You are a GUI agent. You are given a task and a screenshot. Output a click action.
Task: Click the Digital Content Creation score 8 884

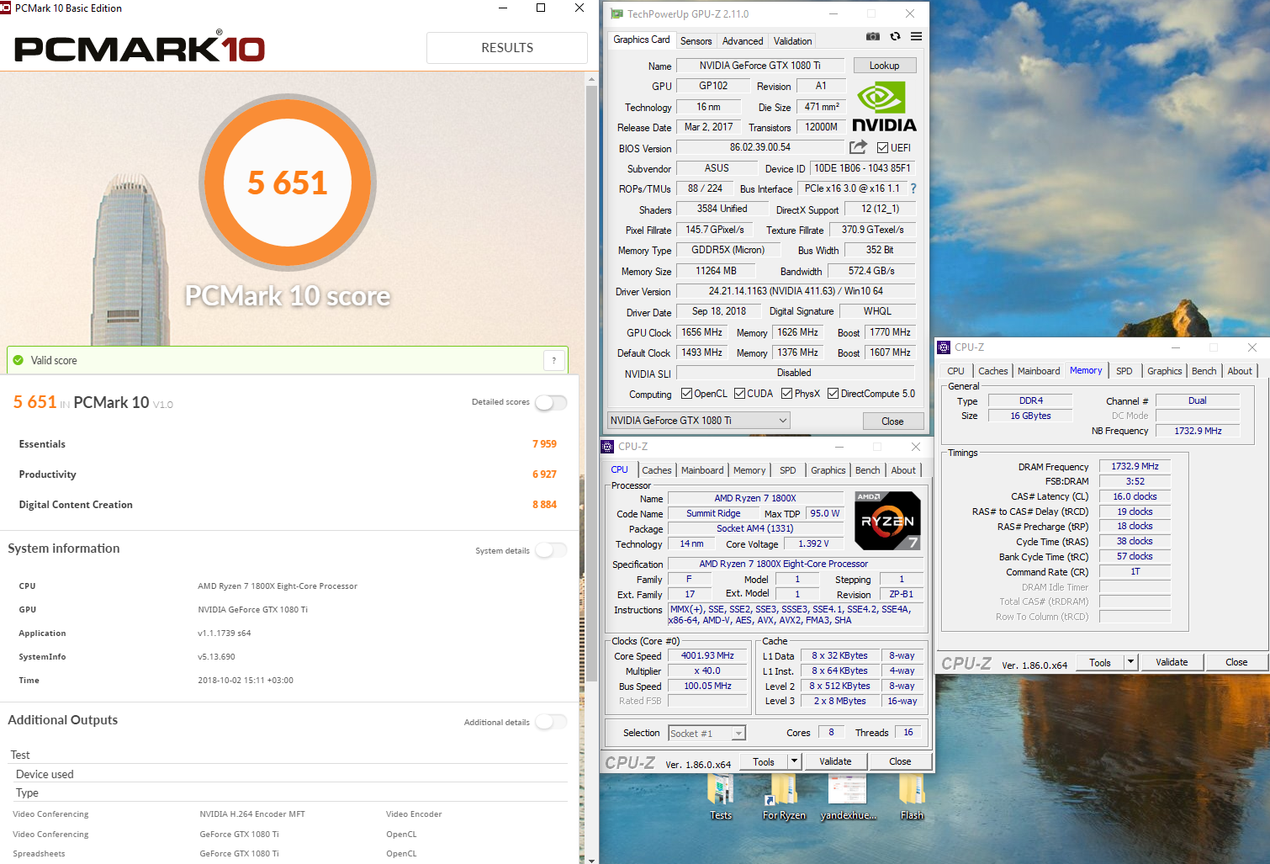click(544, 505)
